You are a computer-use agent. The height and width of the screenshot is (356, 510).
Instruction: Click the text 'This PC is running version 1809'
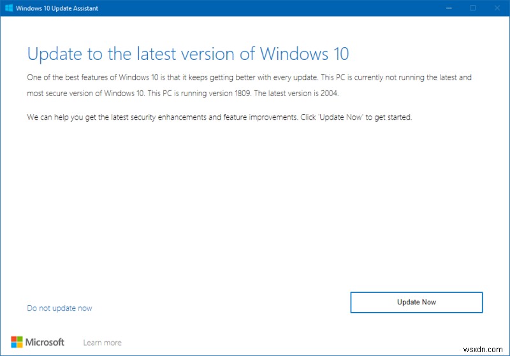pos(200,93)
